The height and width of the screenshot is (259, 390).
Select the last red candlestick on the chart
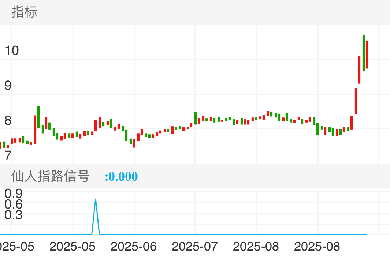pyautogui.click(x=367, y=55)
